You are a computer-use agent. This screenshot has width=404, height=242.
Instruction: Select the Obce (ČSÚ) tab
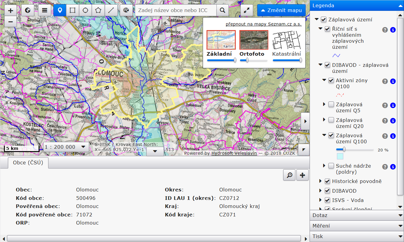28,163
